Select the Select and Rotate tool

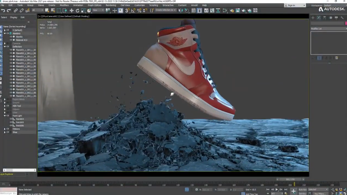point(77,10)
